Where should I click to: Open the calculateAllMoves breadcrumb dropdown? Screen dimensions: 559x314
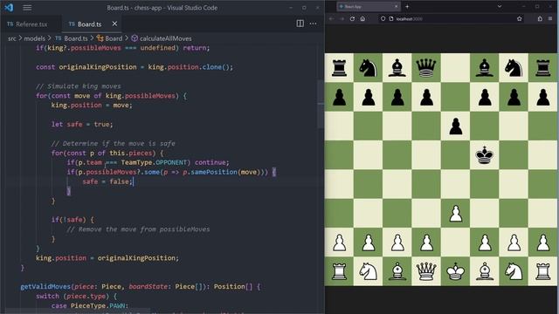point(162,38)
